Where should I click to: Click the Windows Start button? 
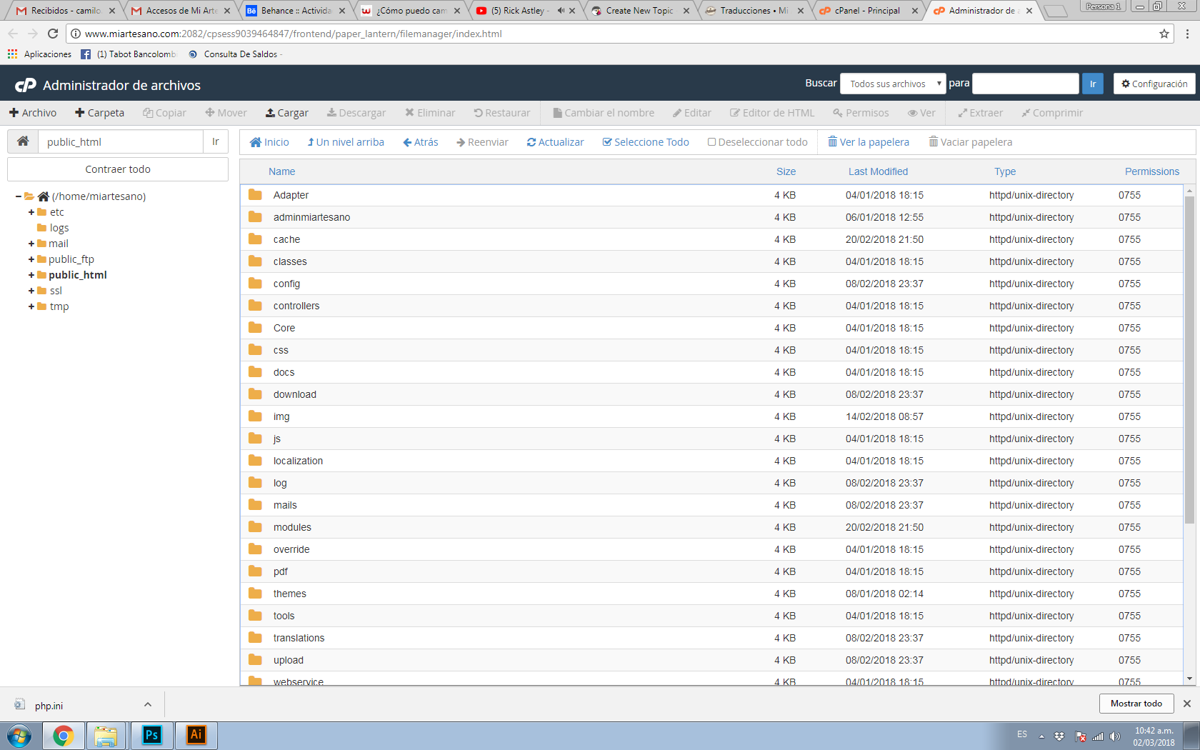click(19, 735)
